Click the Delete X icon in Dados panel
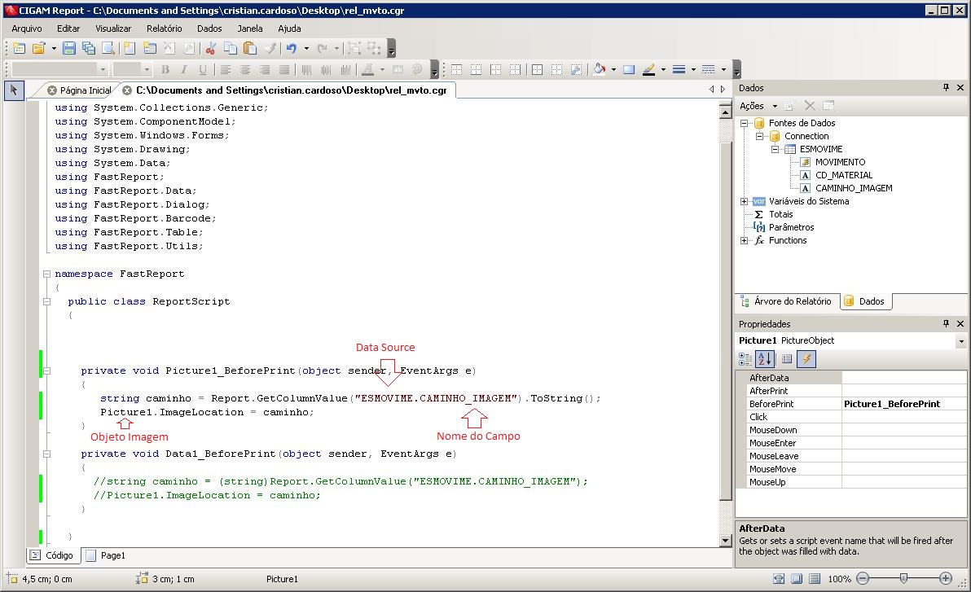Screen dimensions: 971x592 point(810,106)
